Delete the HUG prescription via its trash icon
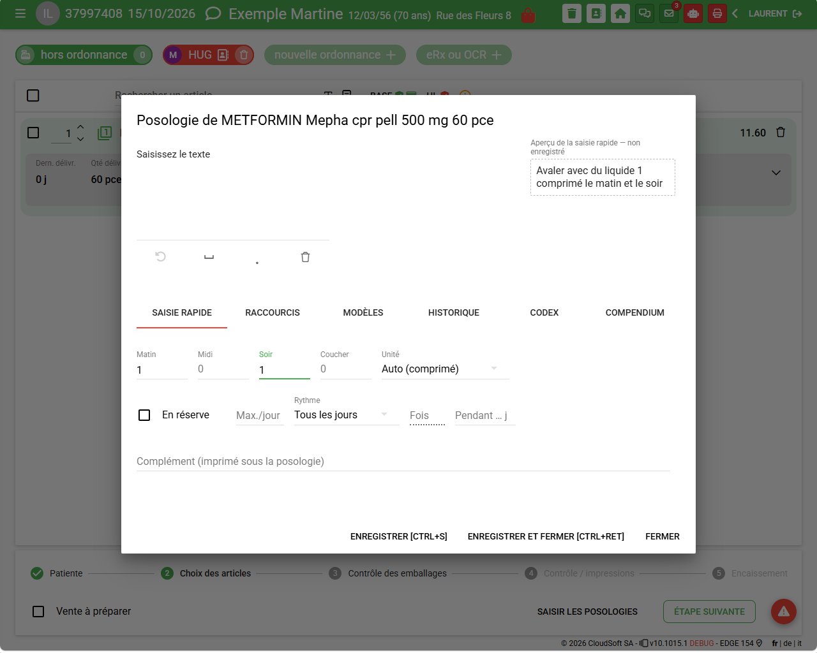Screen dimensions: 817x653 [x=243, y=55]
